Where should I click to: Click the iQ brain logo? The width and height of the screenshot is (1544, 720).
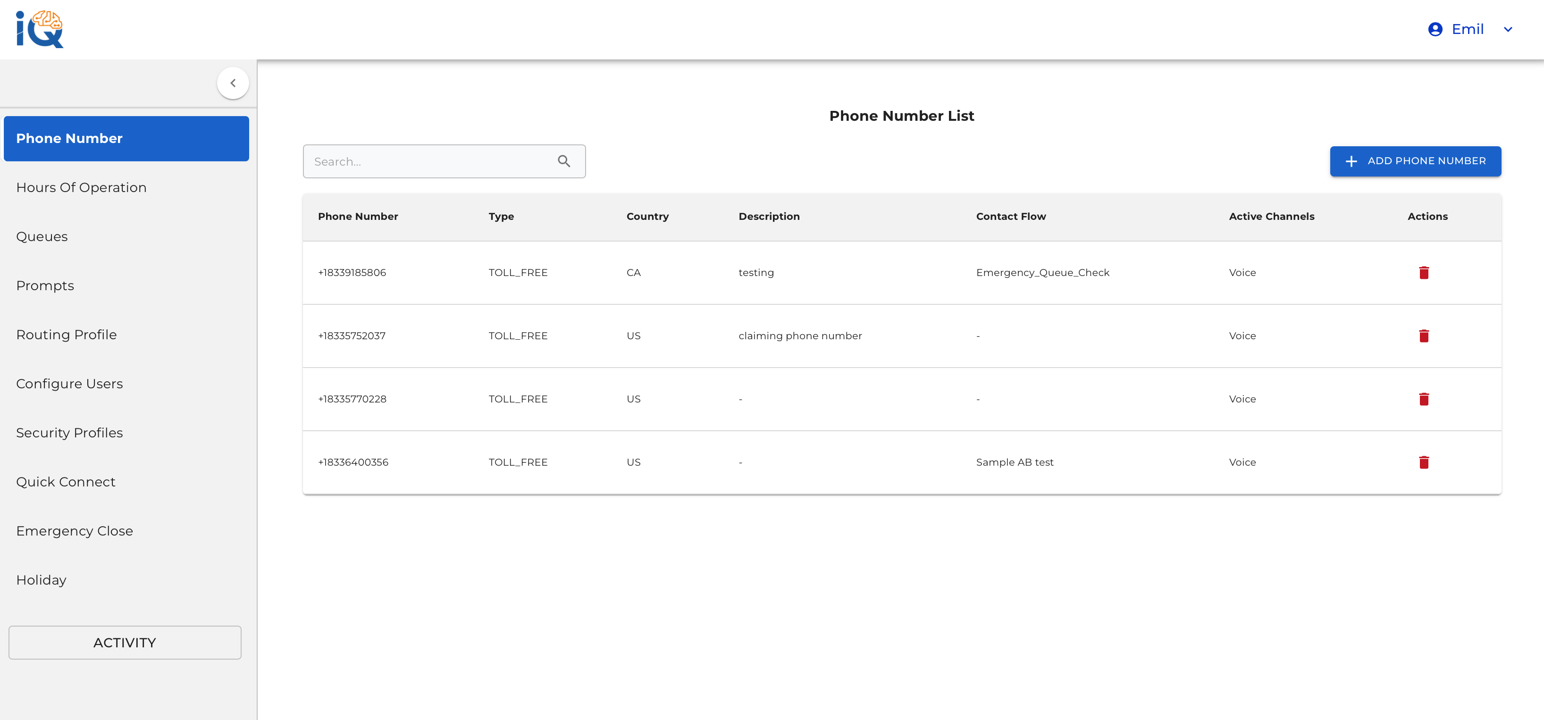(40, 29)
